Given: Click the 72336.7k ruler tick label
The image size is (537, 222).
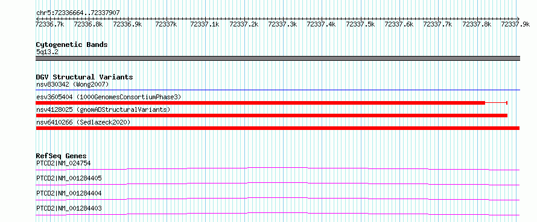Looking at the screenshot, I should [49, 24].
